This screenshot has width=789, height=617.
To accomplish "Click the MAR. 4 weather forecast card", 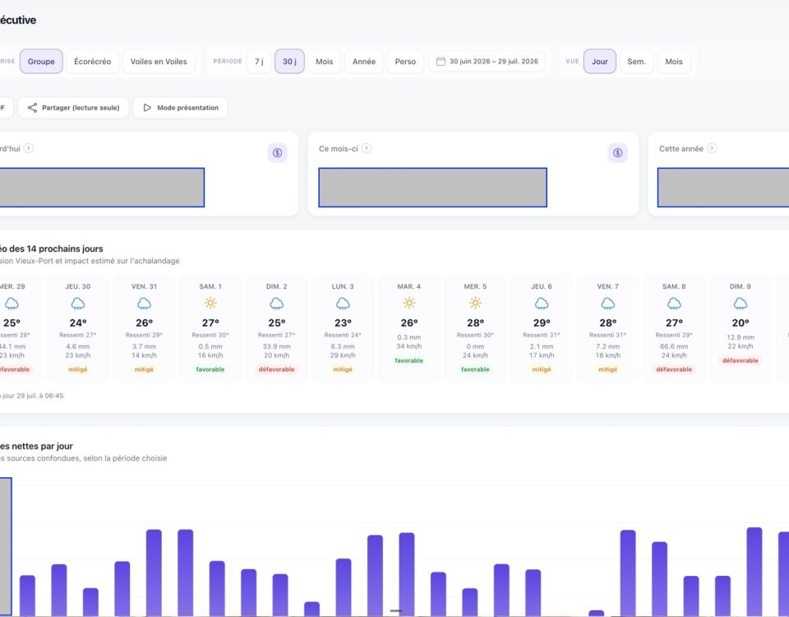I will point(409,328).
